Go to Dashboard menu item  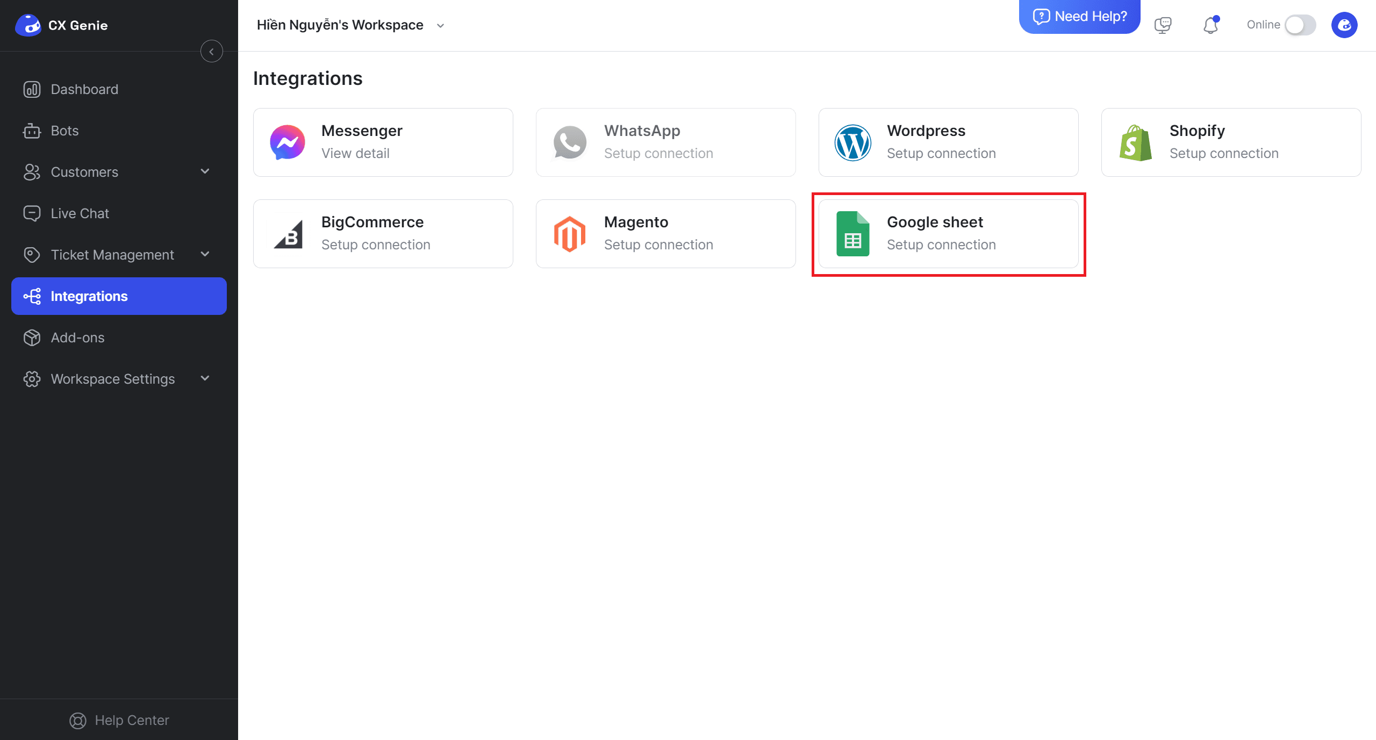(x=119, y=89)
